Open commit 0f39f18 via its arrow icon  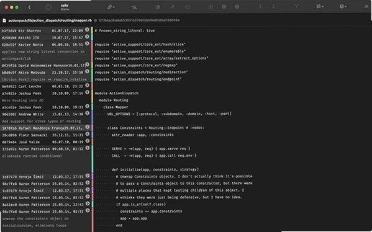click(x=87, y=65)
